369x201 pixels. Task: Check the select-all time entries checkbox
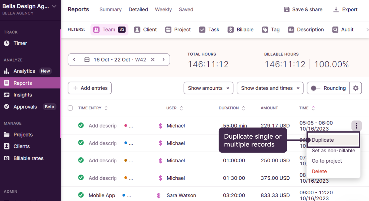coord(70,108)
